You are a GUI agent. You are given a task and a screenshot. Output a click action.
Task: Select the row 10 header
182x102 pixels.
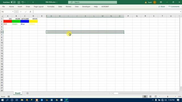point(2,43)
